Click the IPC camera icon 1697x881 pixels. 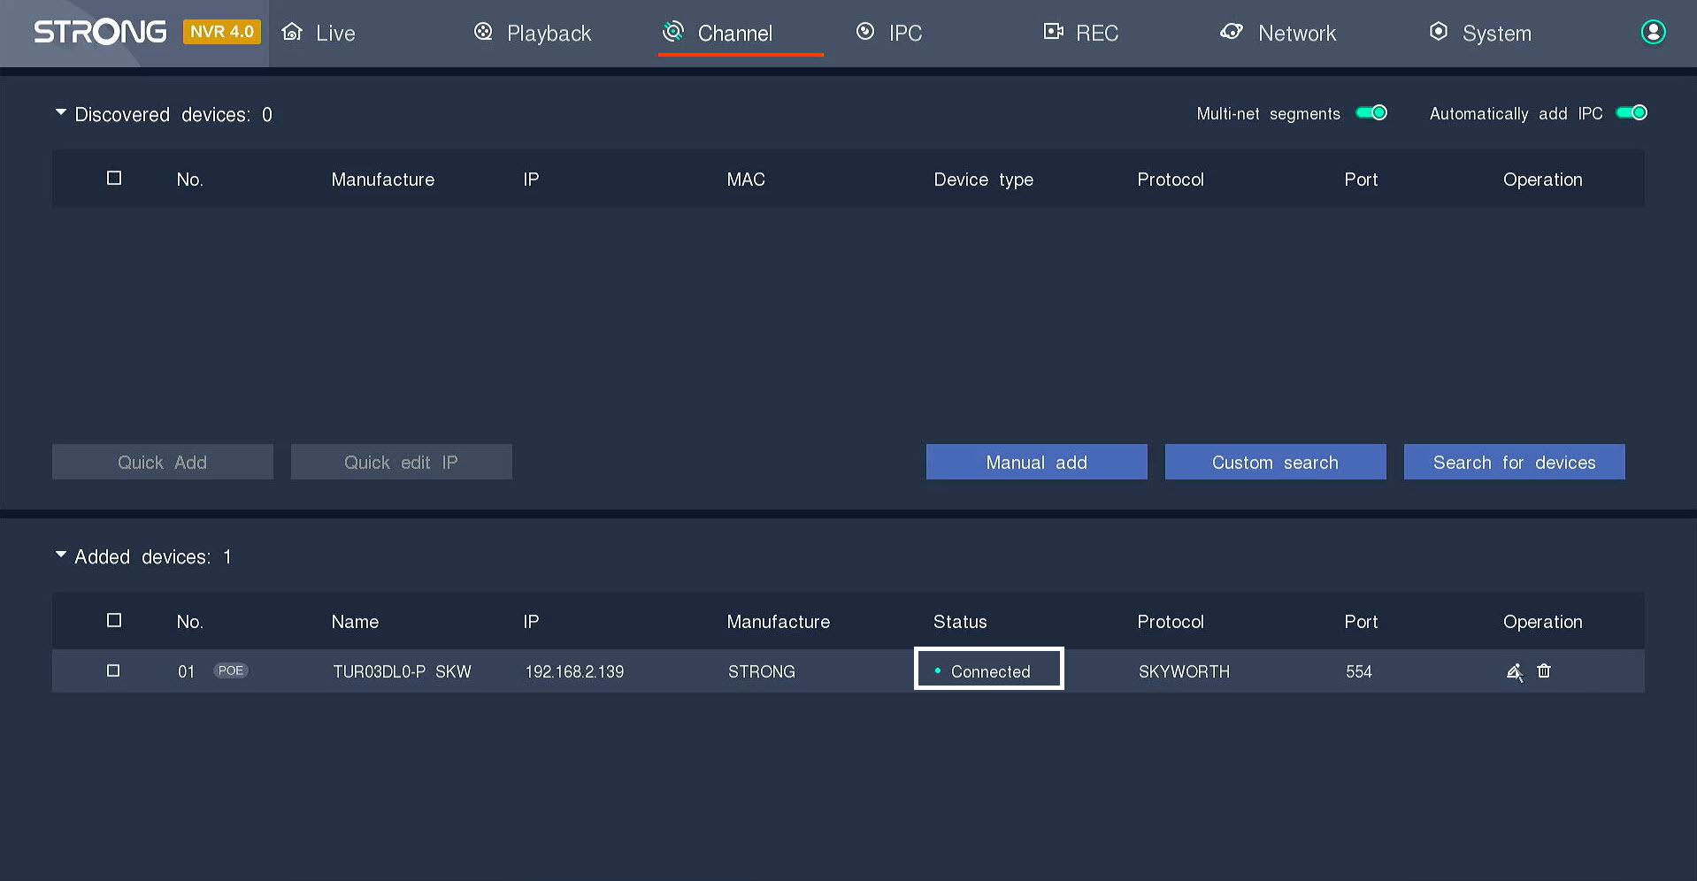[865, 32]
